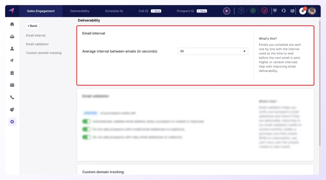This screenshot has height=180, width=326.
Task: Click the "Deliverability" page heading
Action: tap(89, 20)
